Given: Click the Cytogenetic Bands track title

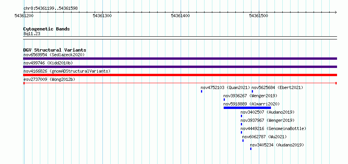Looking at the screenshot, I should (47, 29).
